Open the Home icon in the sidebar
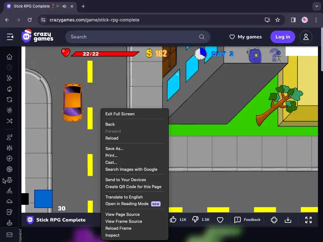Image resolution: width=323 pixels, height=242 pixels. point(9,57)
